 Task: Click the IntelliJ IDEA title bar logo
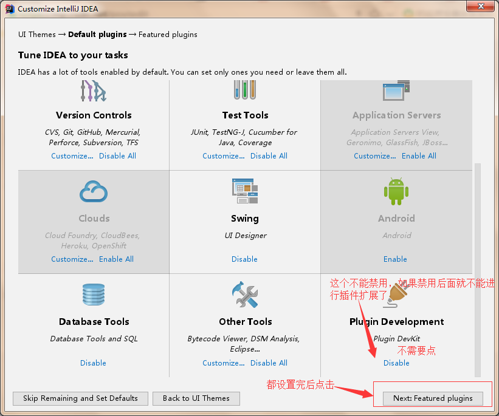(10, 9)
